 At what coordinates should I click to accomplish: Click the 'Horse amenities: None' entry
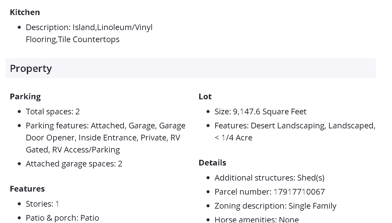pos(256,219)
